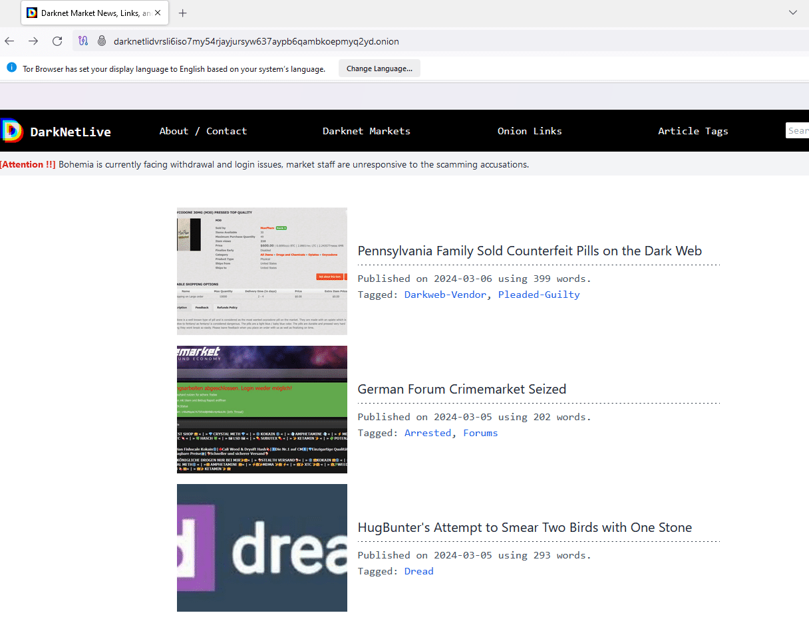Click the padlock site security icon
Screen dimensions: 809x619
point(102,41)
